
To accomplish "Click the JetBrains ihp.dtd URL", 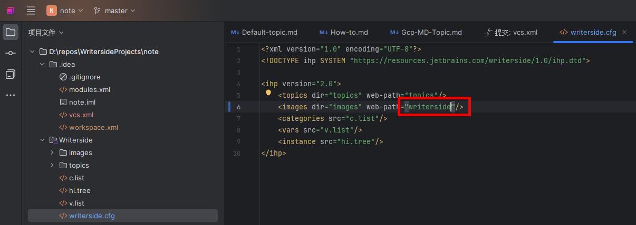I will (467, 60).
